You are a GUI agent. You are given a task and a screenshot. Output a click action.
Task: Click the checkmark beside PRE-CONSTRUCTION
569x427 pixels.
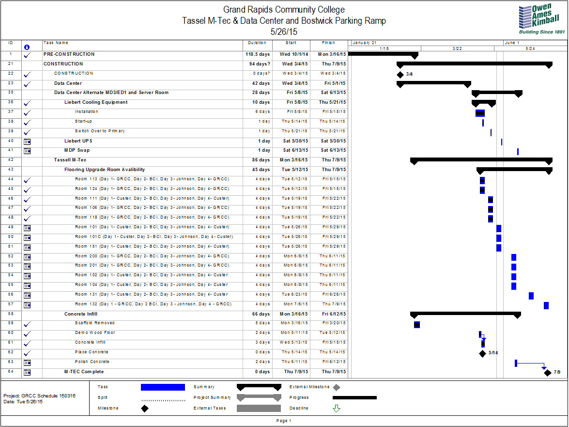28,54
